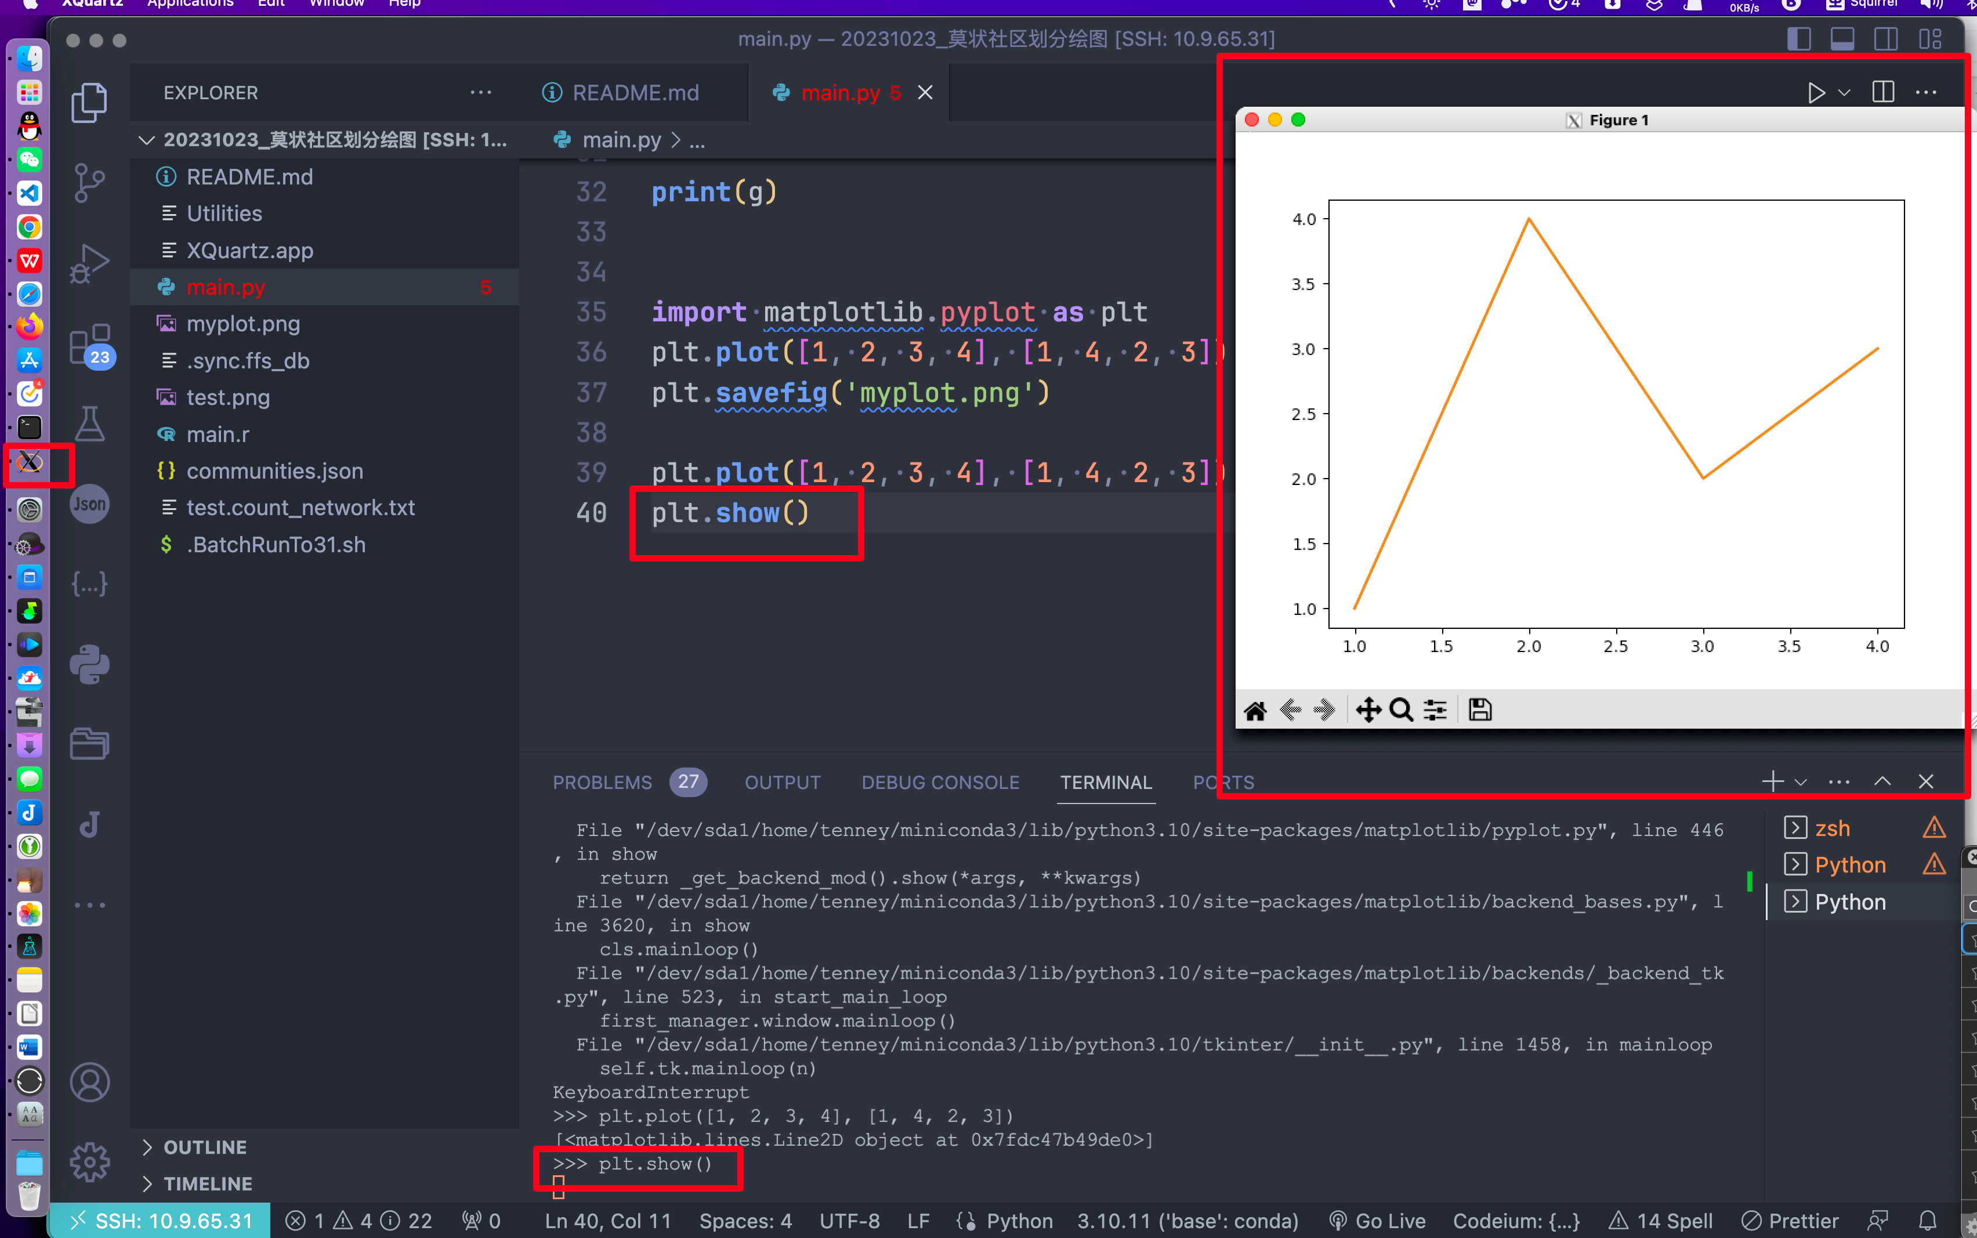1977x1238 pixels.
Task: Select the matplotlib pan tool
Action: point(1370,709)
